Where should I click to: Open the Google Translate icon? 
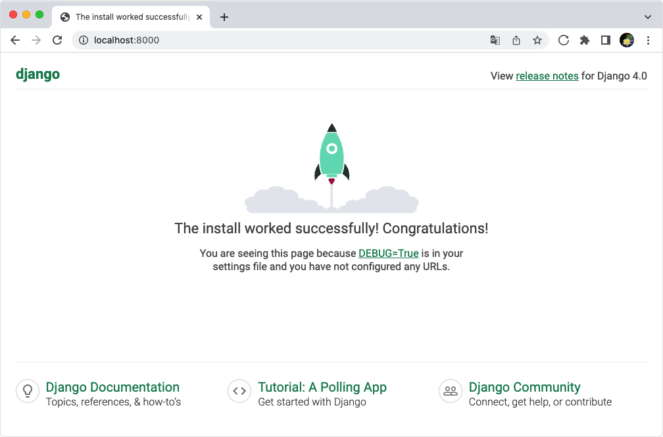pos(495,40)
